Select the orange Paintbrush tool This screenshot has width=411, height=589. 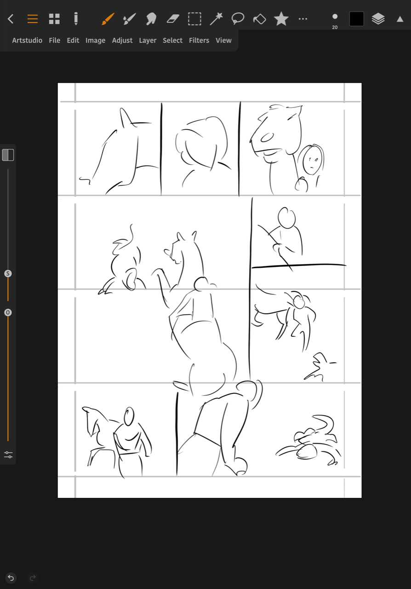[107, 19]
